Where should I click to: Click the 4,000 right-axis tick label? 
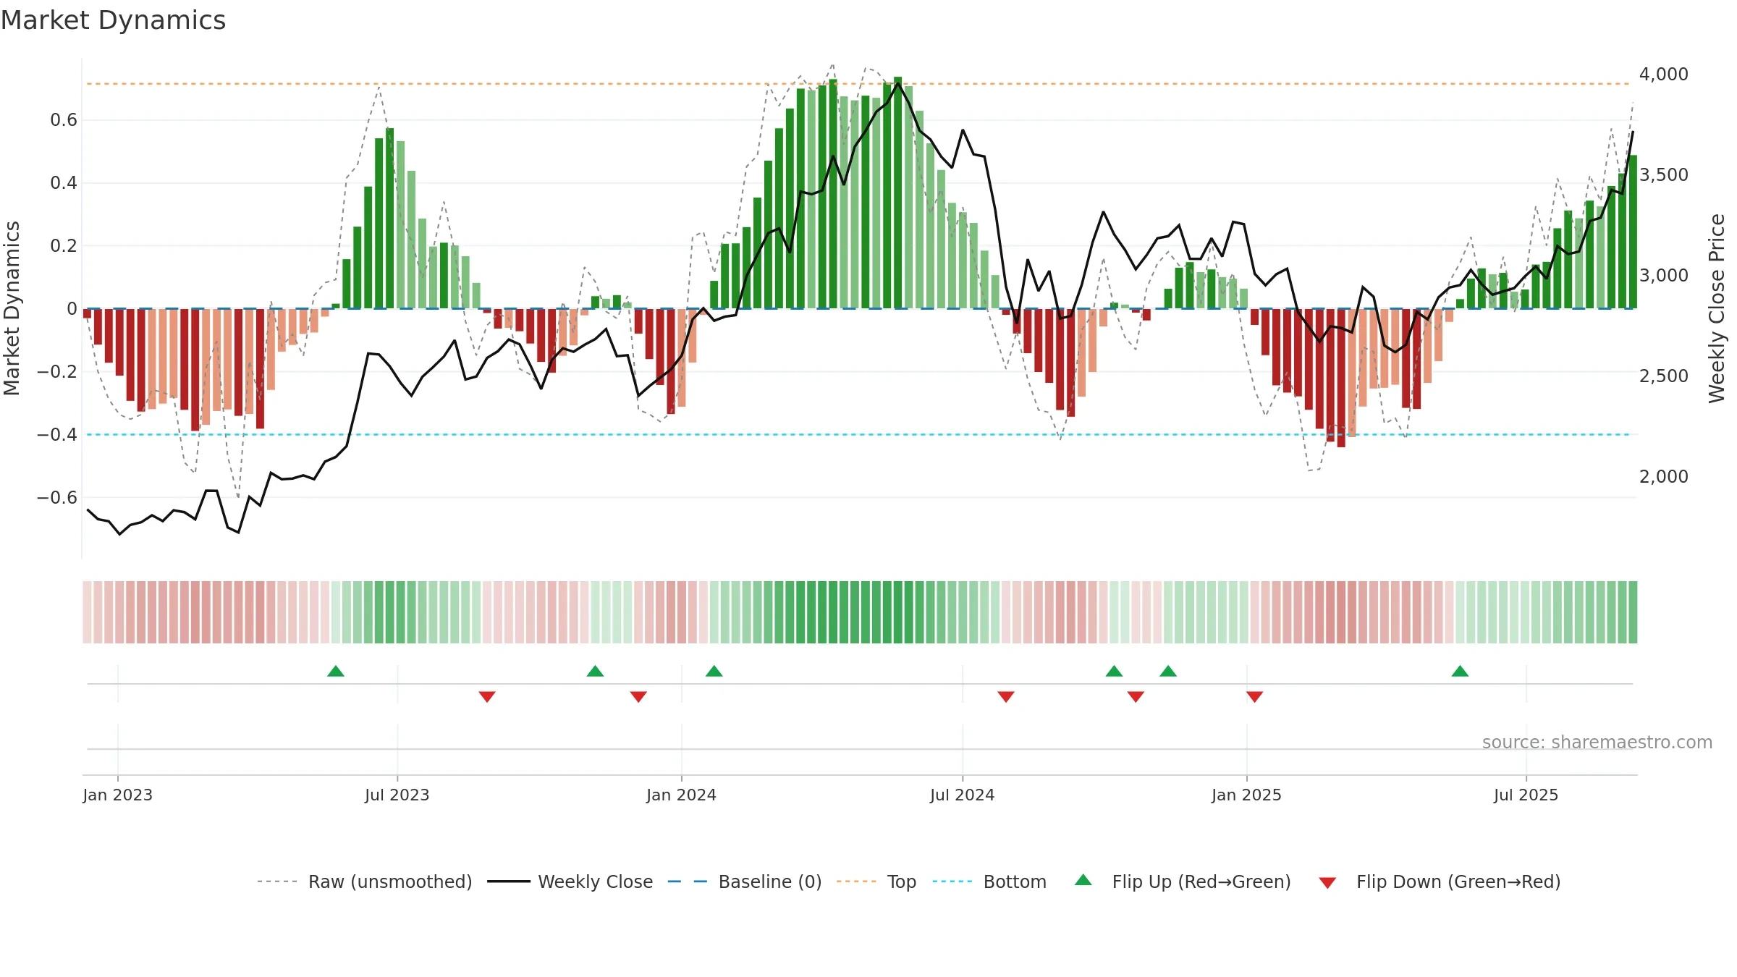click(1664, 74)
